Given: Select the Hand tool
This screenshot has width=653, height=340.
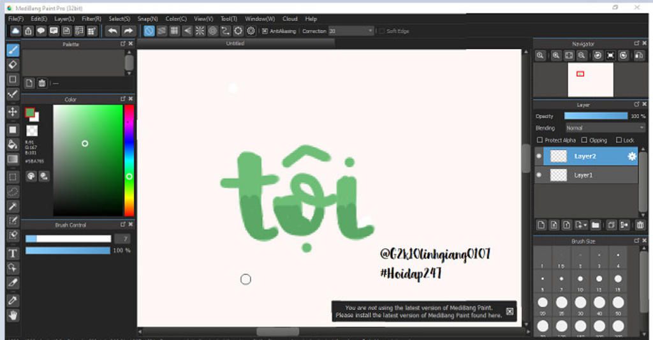Looking at the screenshot, I should pos(13,315).
